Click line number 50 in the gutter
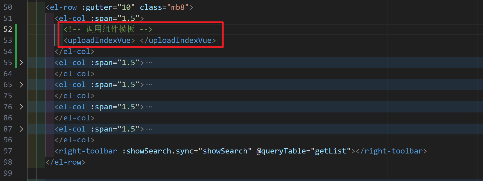The width and height of the screenshot is (483, 181). click(x=8, y=7)
